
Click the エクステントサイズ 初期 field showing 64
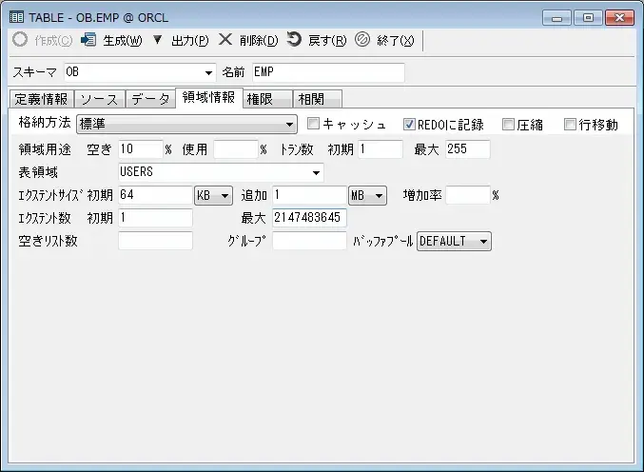pyautogui.click(x=155, y=195)
